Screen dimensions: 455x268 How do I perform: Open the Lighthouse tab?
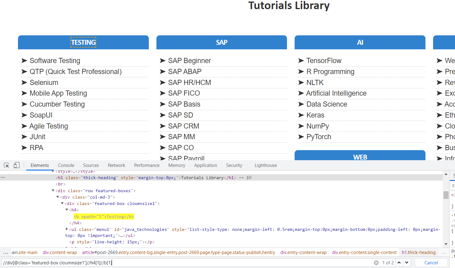click(x=266, y=165)
